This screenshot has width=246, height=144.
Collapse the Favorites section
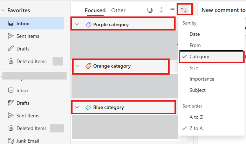pos(3,11)
